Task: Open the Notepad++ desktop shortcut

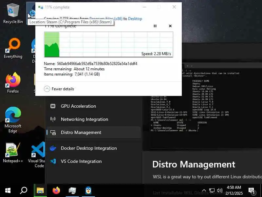Action: [13, 153]
